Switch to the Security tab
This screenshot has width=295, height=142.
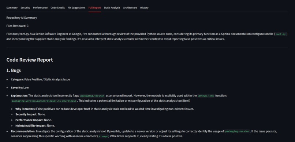point(25,8)
